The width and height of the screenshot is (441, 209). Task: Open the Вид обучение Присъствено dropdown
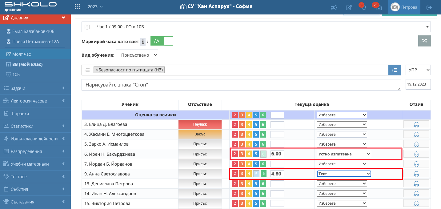[x=137, y=55]
